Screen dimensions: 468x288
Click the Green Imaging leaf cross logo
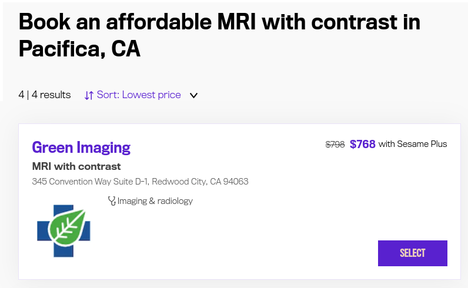coord(63,231)
